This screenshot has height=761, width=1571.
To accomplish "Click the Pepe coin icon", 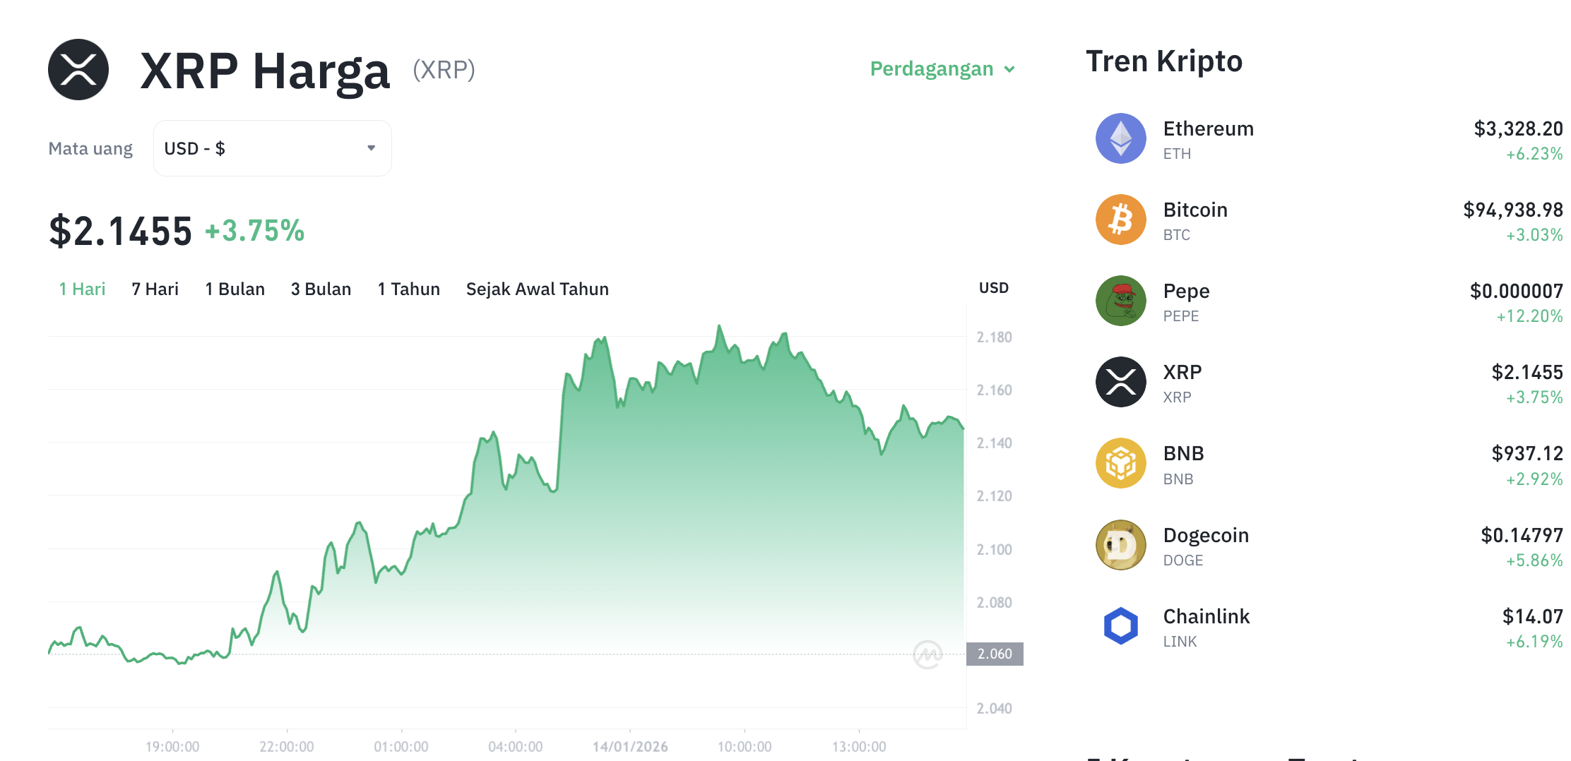I will pos(1120,301).
